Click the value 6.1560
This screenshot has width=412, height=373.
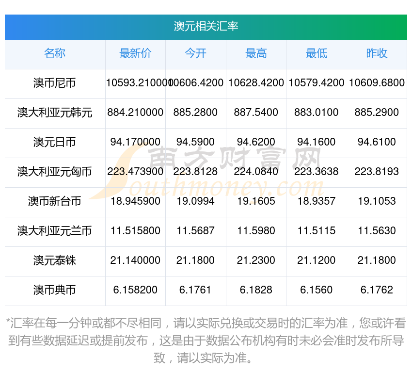tap(317, 290)
